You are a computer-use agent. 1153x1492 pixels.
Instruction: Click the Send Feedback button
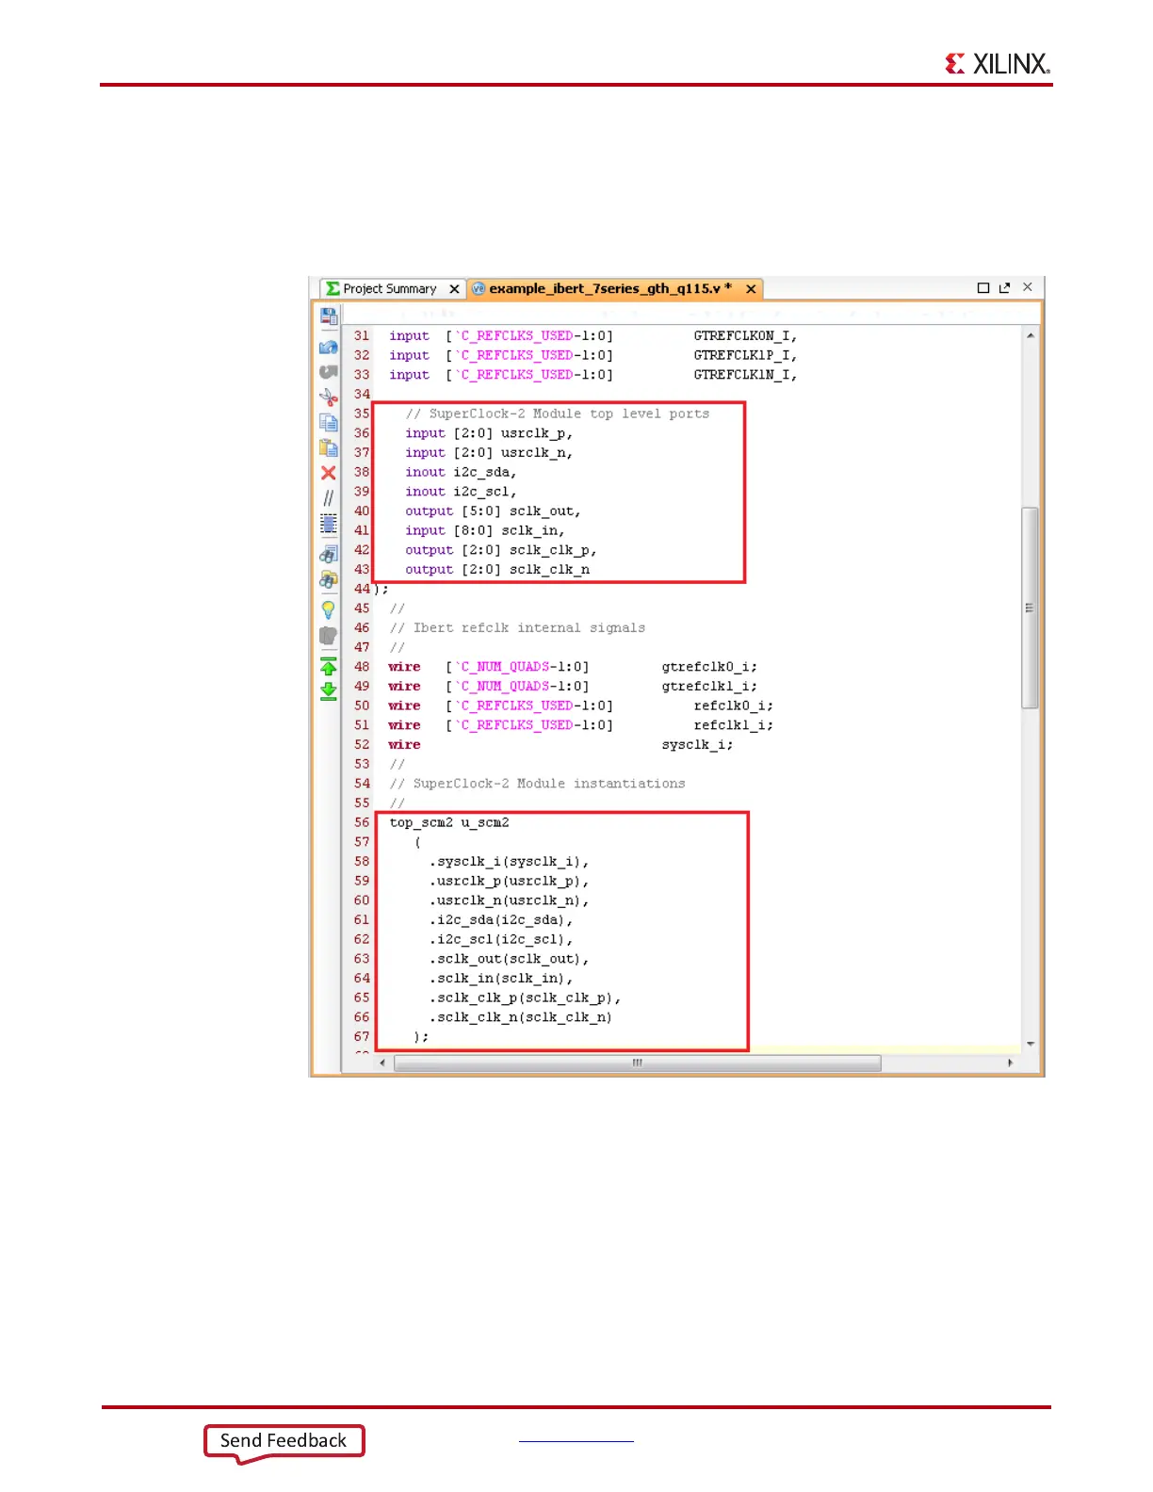(284, 1441)
